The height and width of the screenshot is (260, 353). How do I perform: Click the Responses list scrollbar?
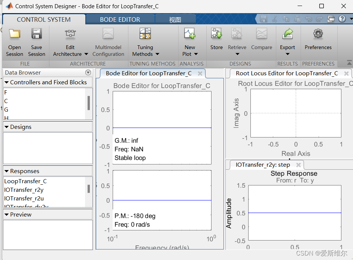click(89, 189)
